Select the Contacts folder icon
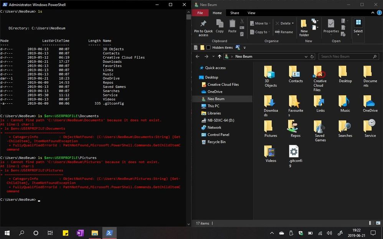 tap(294, 72)
